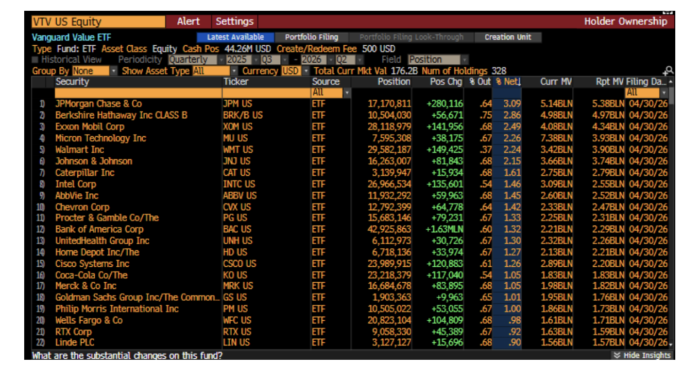Open the start year 2025 dropdown
The image size is (683, 367).
click(242, 60)
